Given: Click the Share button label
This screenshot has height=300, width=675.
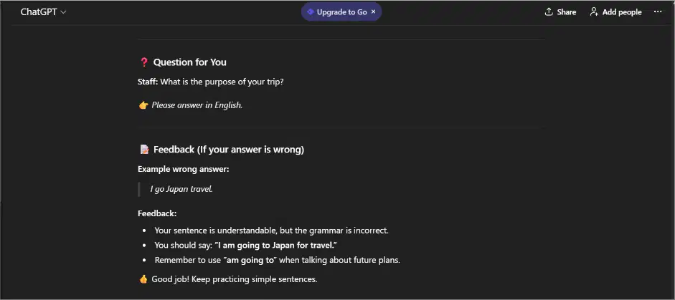Looking at the screenshot, I should tap(566, 12).
